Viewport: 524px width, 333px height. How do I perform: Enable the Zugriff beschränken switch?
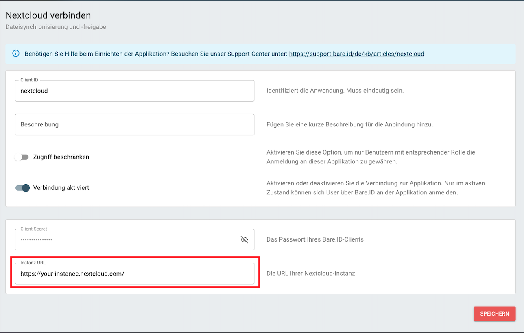(x=22, y=157)
